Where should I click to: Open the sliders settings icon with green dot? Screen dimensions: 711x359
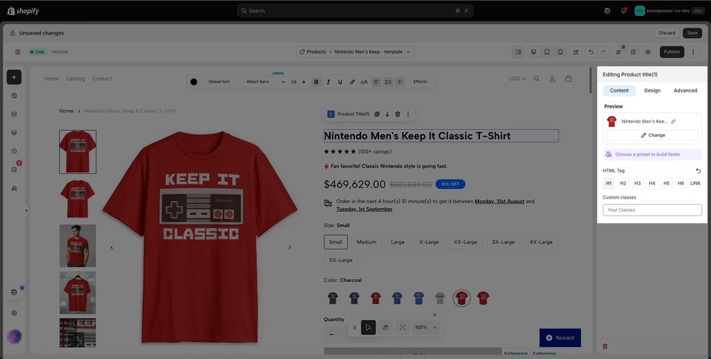[x=618, y=52]
